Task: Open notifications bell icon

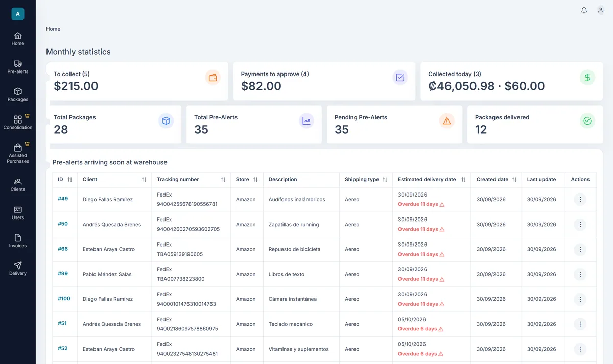Action: click(584, 10)
